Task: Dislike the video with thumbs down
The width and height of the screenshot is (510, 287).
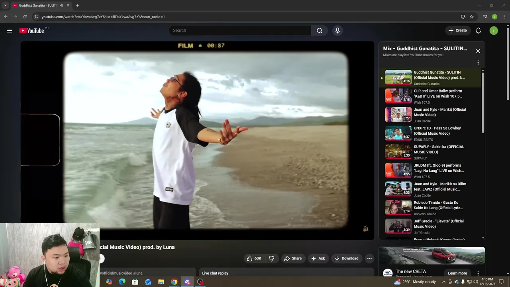Action: (x=271, y=258)
